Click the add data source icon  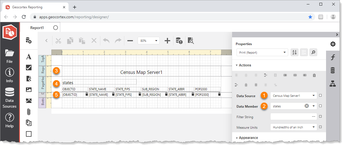[28, 40]
